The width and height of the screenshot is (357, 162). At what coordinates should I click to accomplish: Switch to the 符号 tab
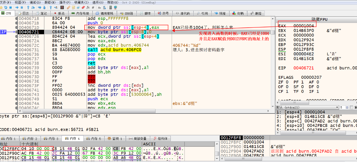click(163, 13)
